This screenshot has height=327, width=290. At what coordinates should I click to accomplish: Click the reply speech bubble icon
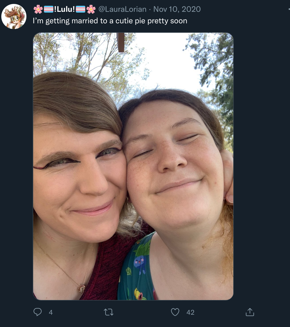[38, 312]
